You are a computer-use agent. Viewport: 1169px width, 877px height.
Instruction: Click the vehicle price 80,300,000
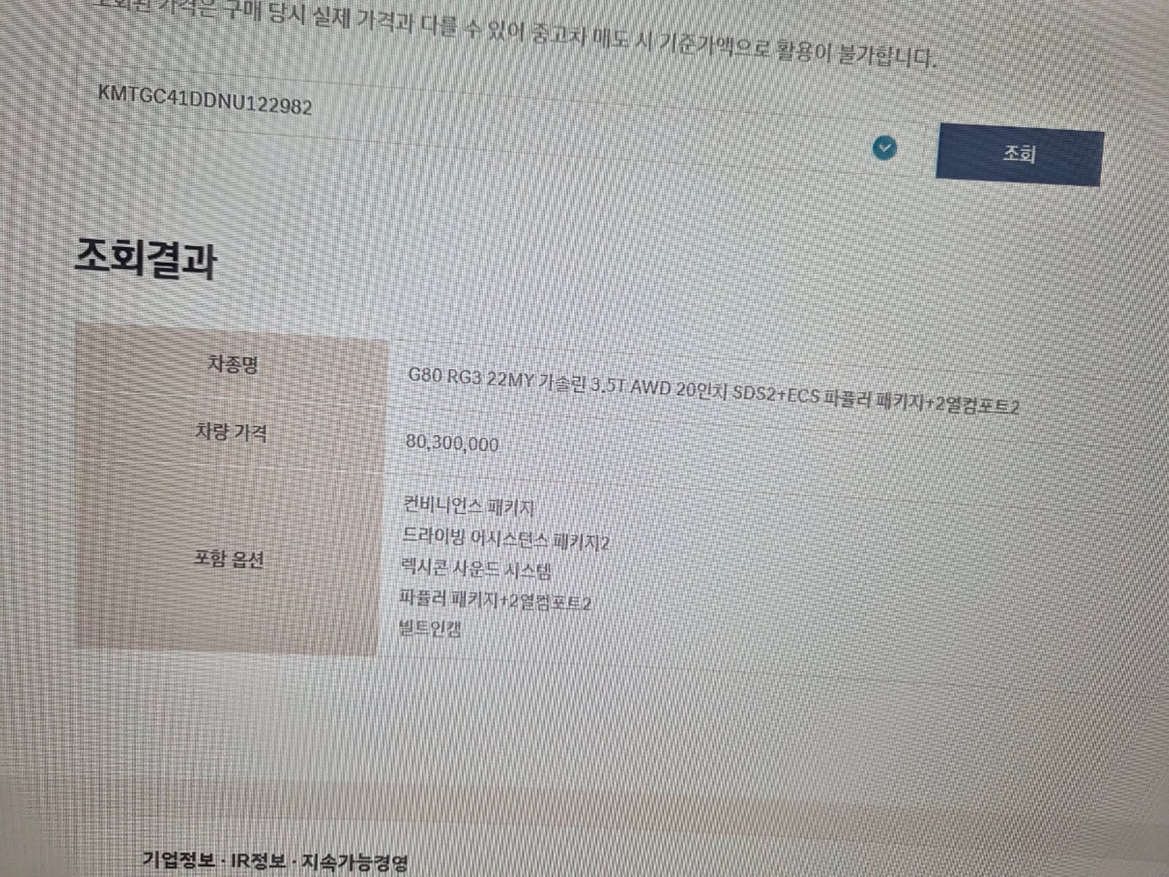(x=452, y=443)
